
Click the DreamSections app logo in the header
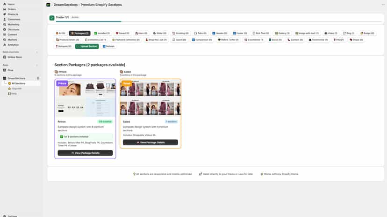[x=49, y=5]
